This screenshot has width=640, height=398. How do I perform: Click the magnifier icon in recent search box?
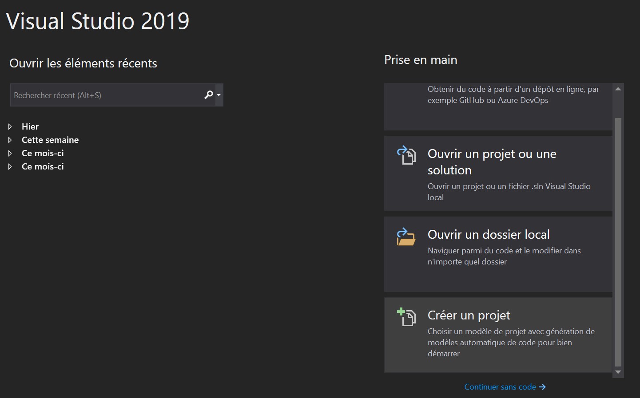pos(208,95)
